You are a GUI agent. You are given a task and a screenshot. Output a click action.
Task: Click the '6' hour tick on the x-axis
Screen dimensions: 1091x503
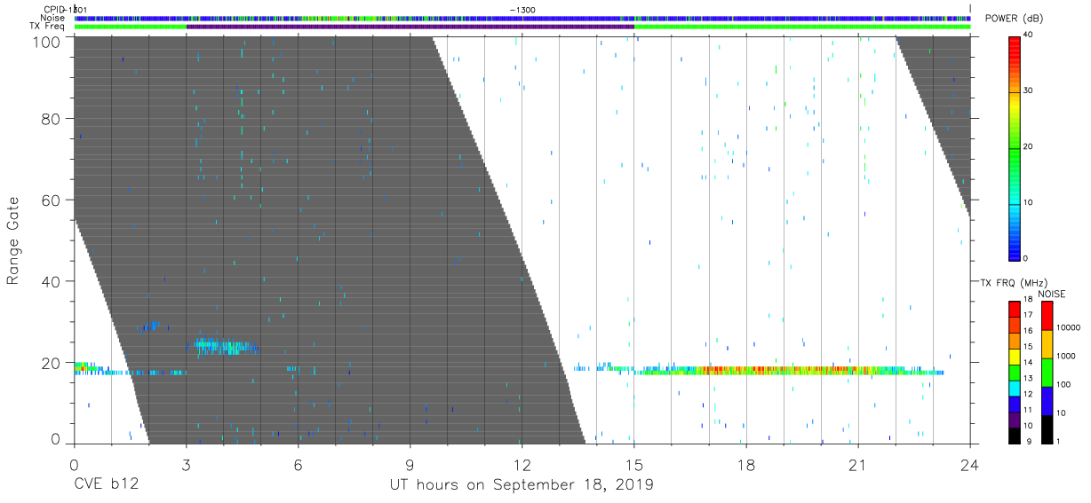coord(299,465)
